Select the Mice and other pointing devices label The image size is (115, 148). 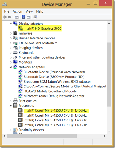pyautogui.click(x=42, y=57)
